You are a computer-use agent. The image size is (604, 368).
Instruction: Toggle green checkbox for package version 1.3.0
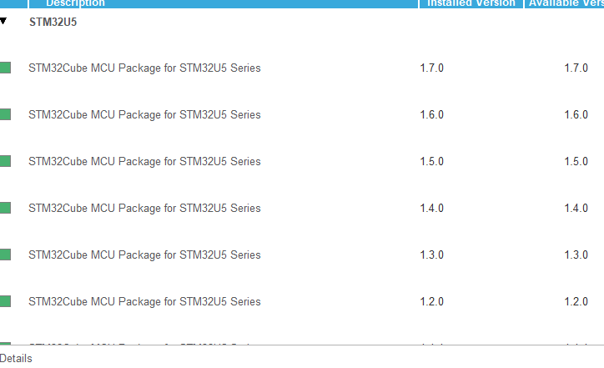5,255
